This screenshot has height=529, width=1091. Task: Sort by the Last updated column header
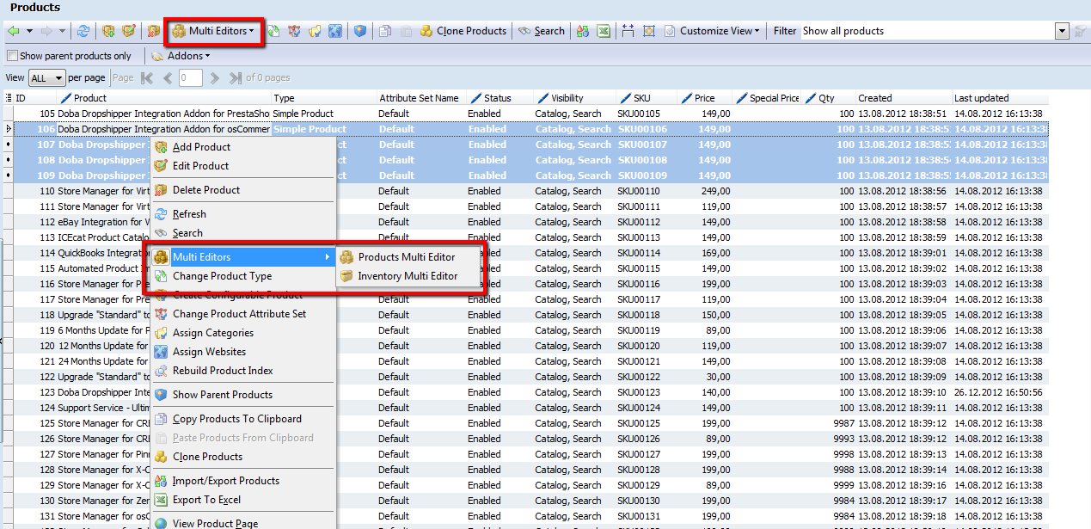pyautogui.click(x=1001, y=98)
